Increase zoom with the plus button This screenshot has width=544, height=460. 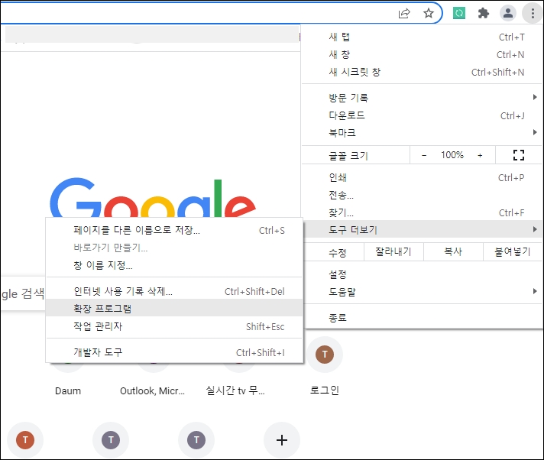click(x=480, y=155)
